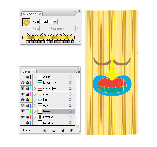Viewport: 157px width, 147px height.
Task: Click the gradient slider bar
Action: 48,37
